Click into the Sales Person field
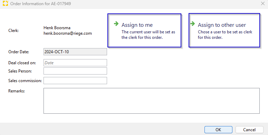268x135 pixels. [x=75, y=71]
